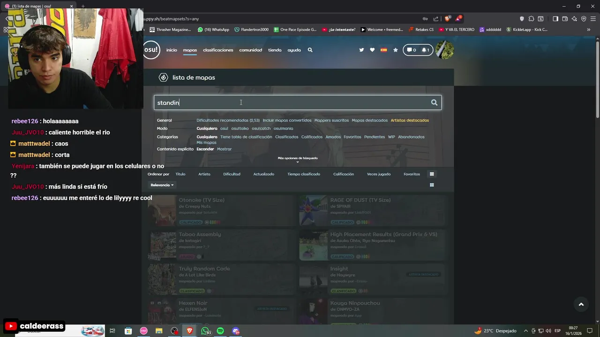Show more bookmarks chevron
The height and width of the screenshot is (337, 600).
pyautogui.click(x=589, y=29)
